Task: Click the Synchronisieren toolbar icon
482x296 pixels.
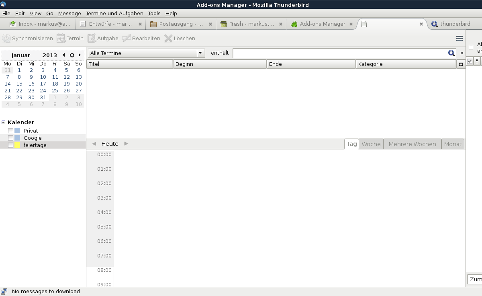Action: point(6,38)
